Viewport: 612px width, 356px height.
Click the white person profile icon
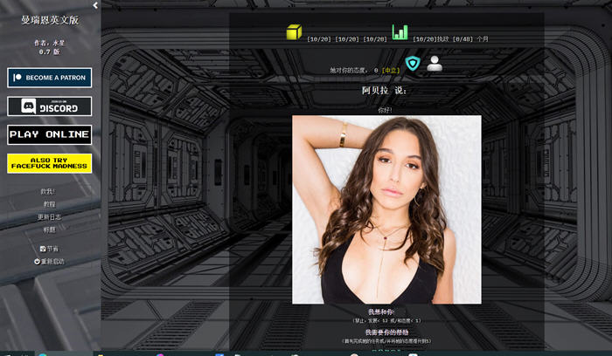click(435, 63)
